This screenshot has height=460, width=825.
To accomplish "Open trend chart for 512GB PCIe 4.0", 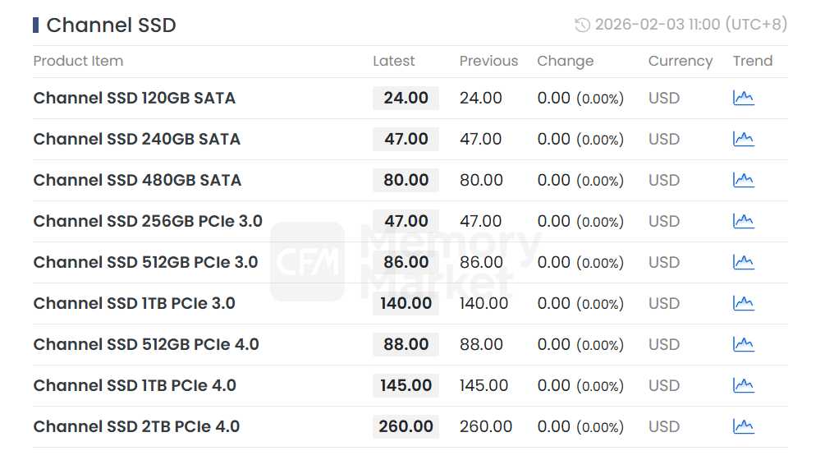I will click(743, 345).
